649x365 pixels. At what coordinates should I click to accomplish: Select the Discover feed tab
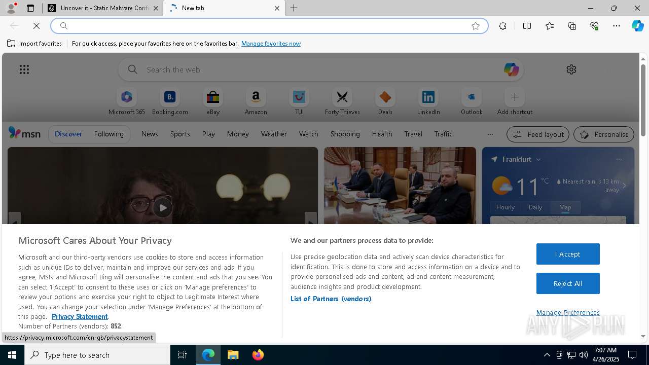(x=68, y=134)
